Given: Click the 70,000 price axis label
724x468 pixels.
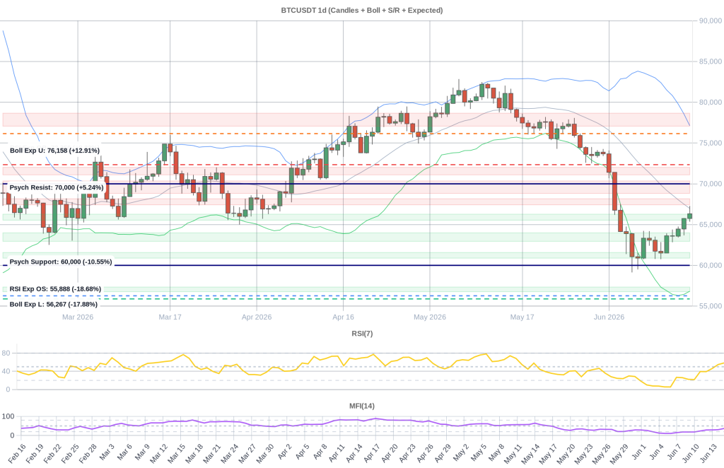Looking at the screenshot, I should 710,184.
